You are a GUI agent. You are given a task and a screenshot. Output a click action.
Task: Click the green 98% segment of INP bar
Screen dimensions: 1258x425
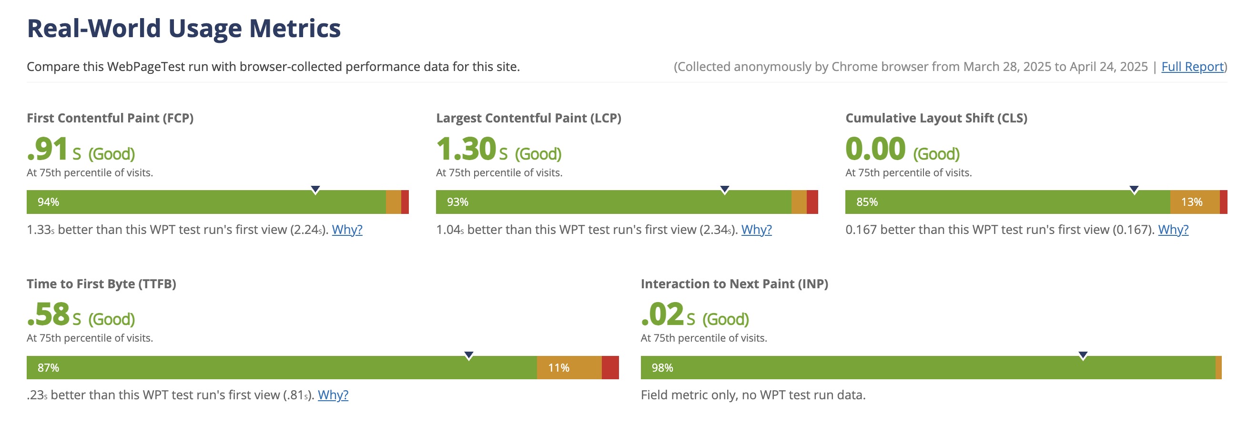click(x=928, y=368)
